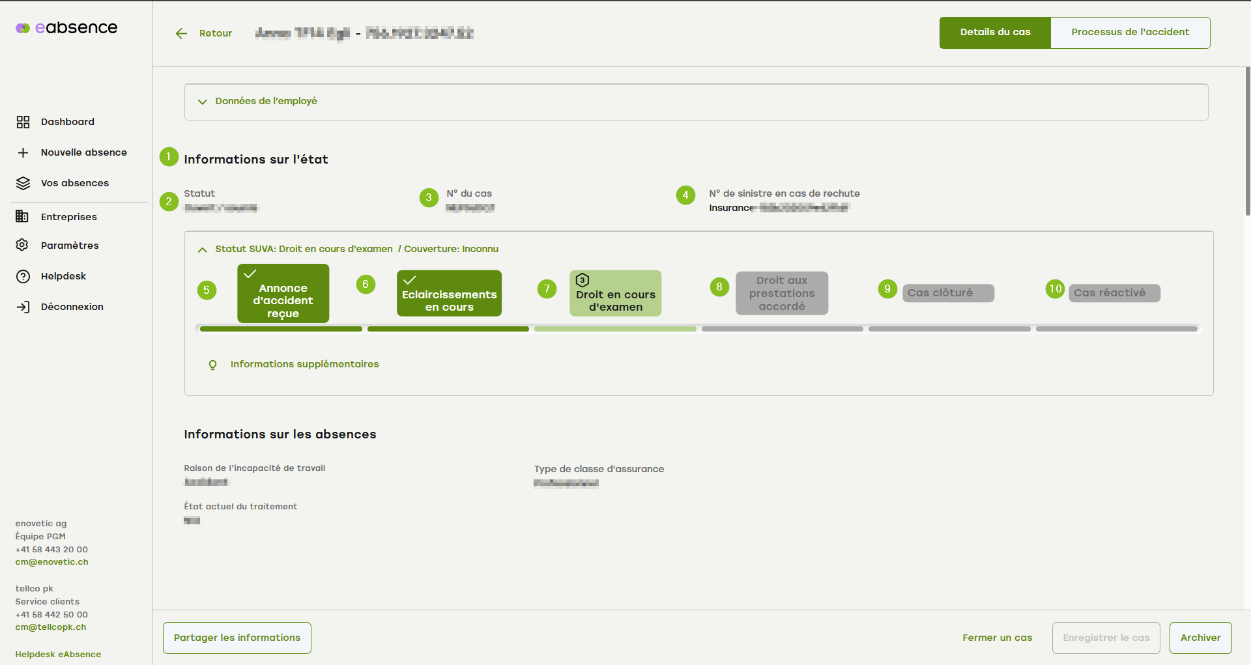
Task: Expand Informations supplémentaires
Action: coord(304,364)
